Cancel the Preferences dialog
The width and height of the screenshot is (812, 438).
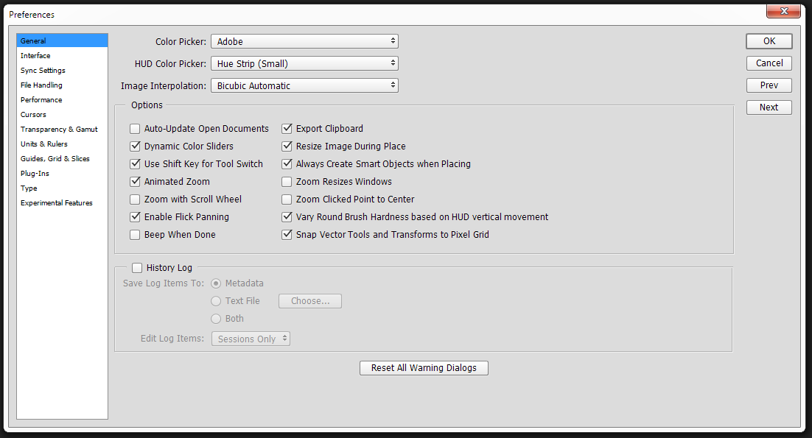pos(769,63)
